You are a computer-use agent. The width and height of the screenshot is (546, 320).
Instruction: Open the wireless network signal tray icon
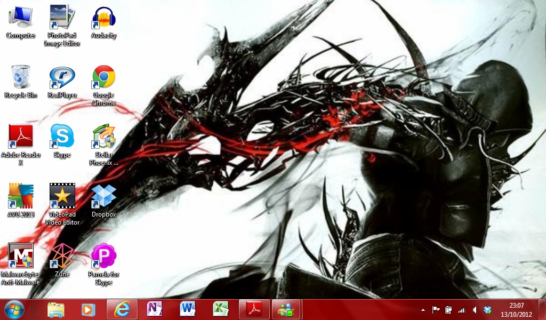(x=462, y=309)
